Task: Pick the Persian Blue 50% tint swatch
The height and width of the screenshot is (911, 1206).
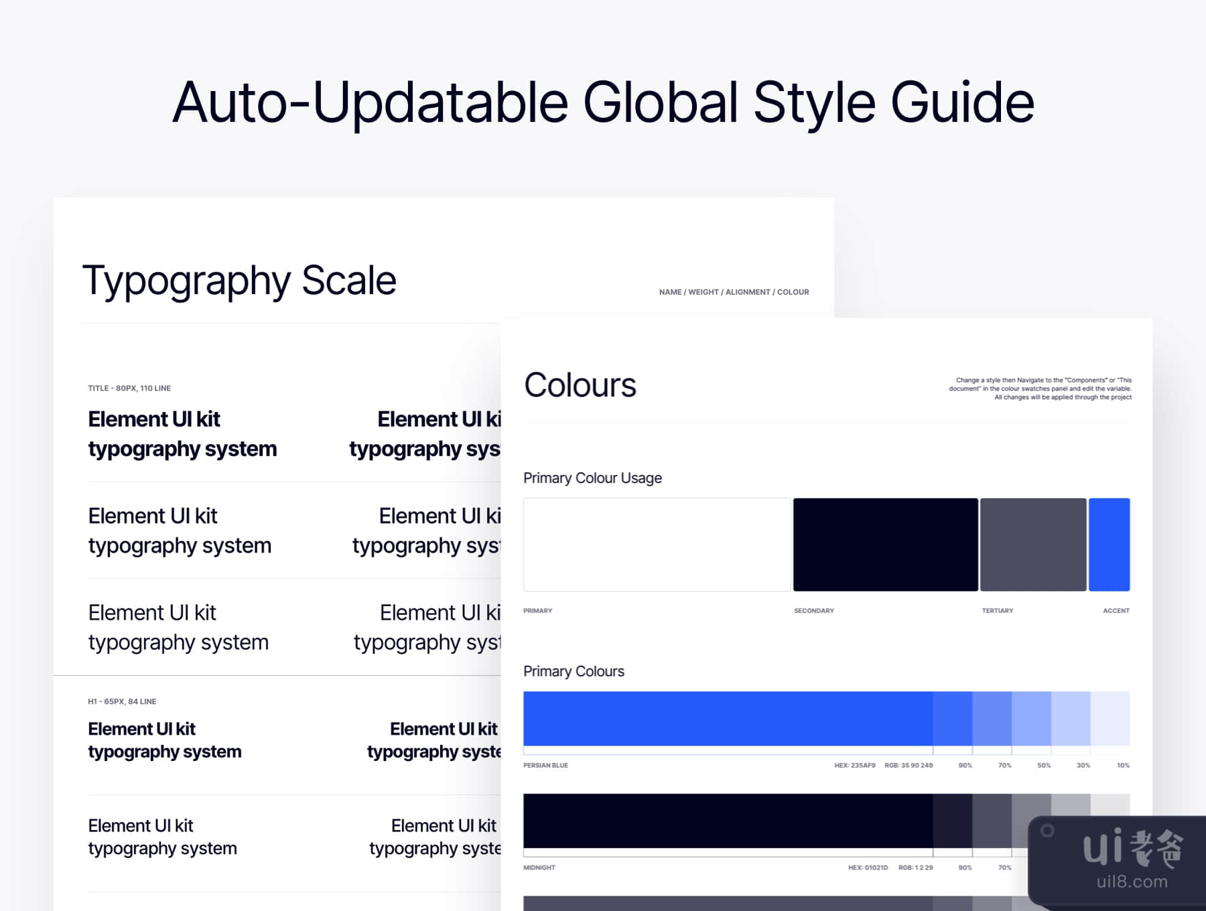Action: tap(1031, 718)
